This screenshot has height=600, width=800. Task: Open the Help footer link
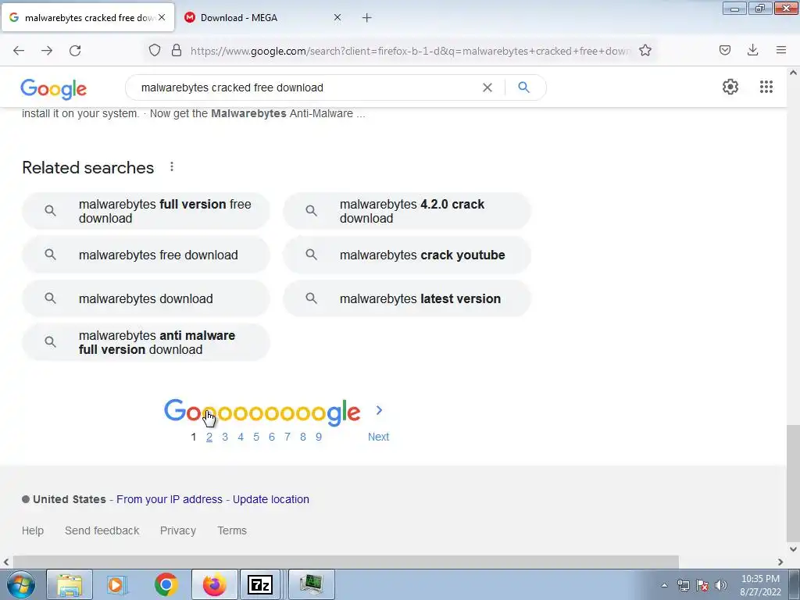click(x=33, y=530)
